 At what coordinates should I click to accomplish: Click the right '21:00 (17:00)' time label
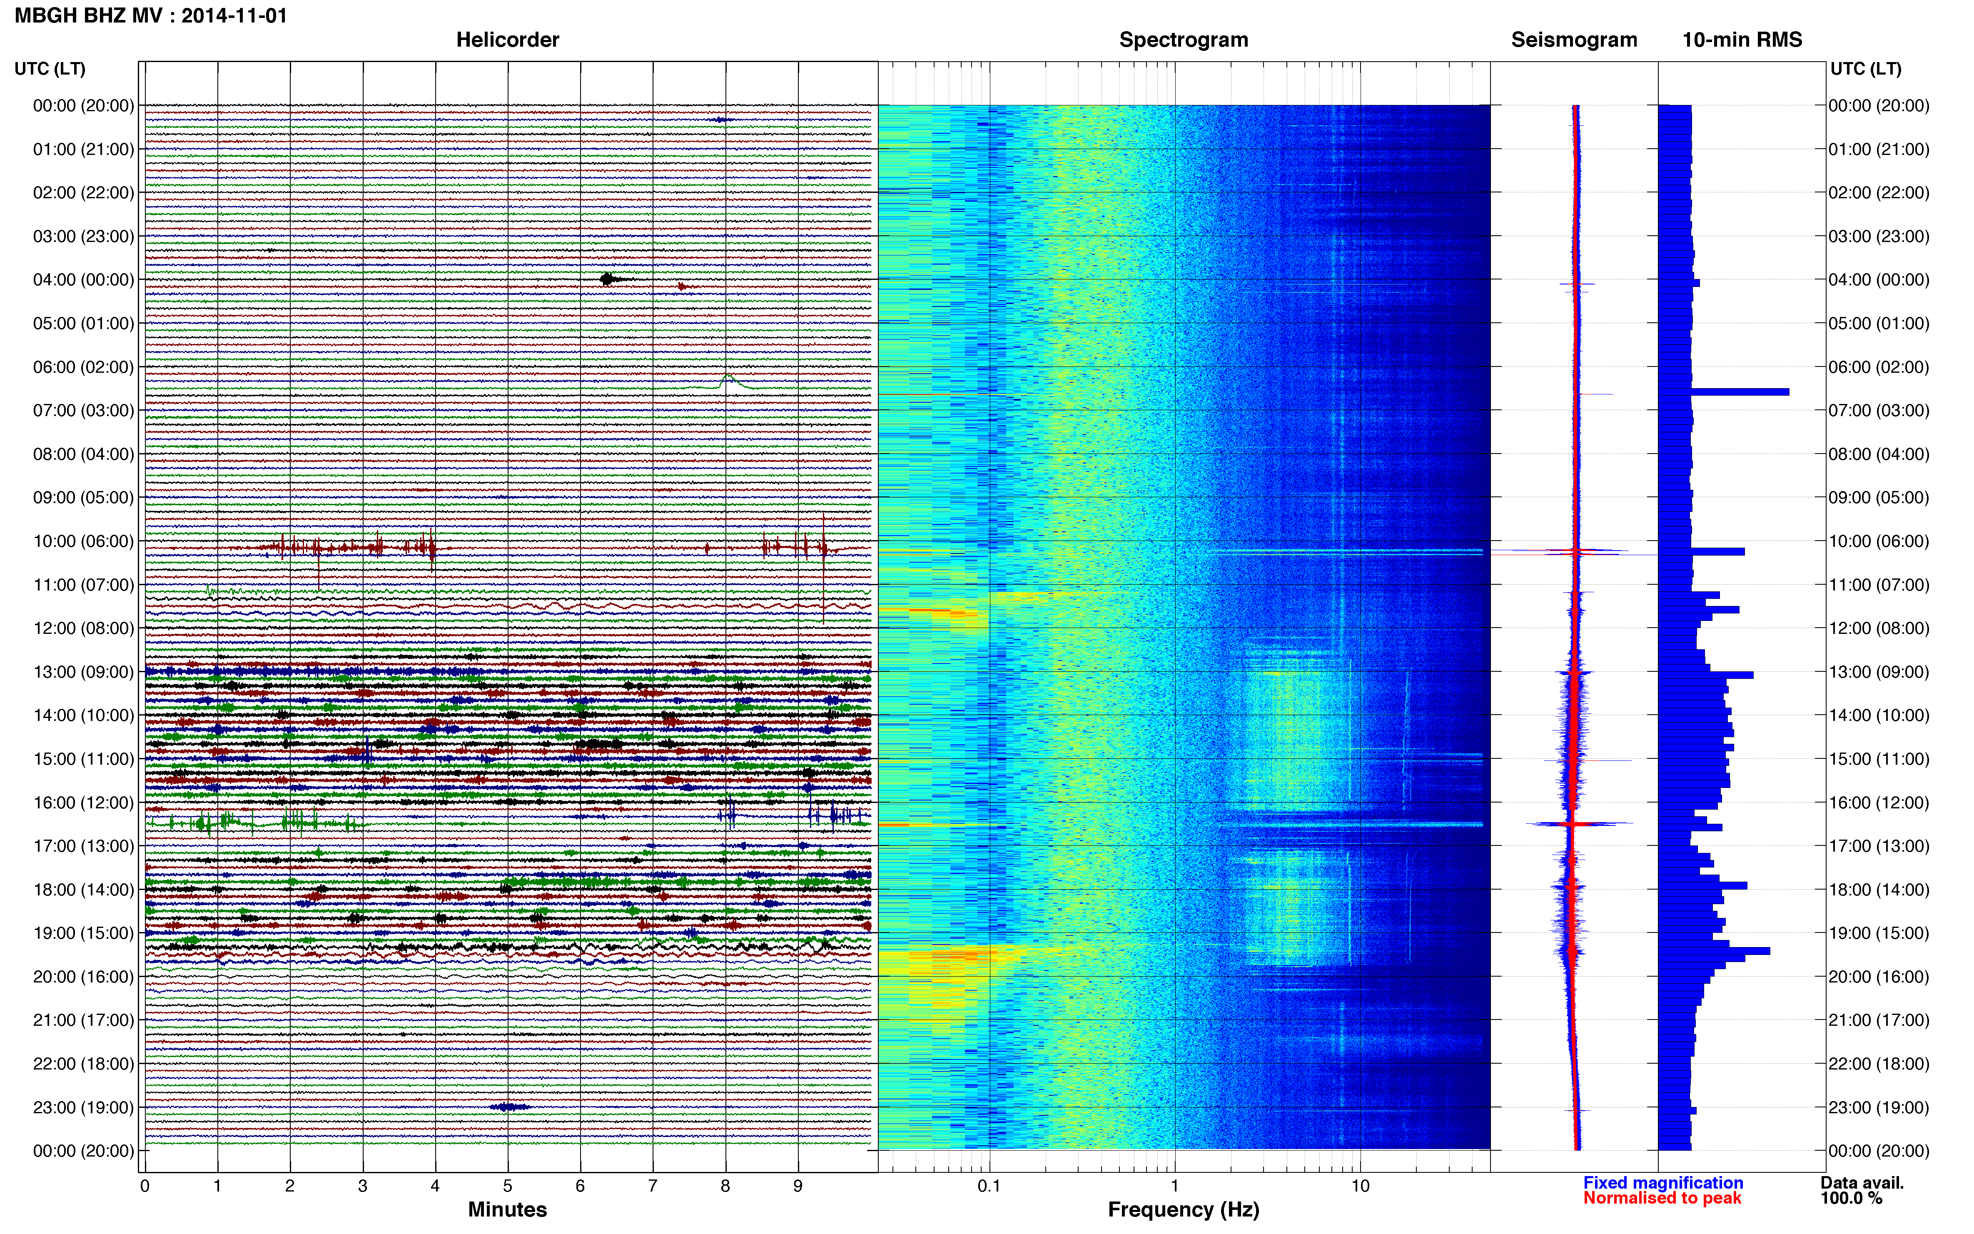click(1879, 1020)
